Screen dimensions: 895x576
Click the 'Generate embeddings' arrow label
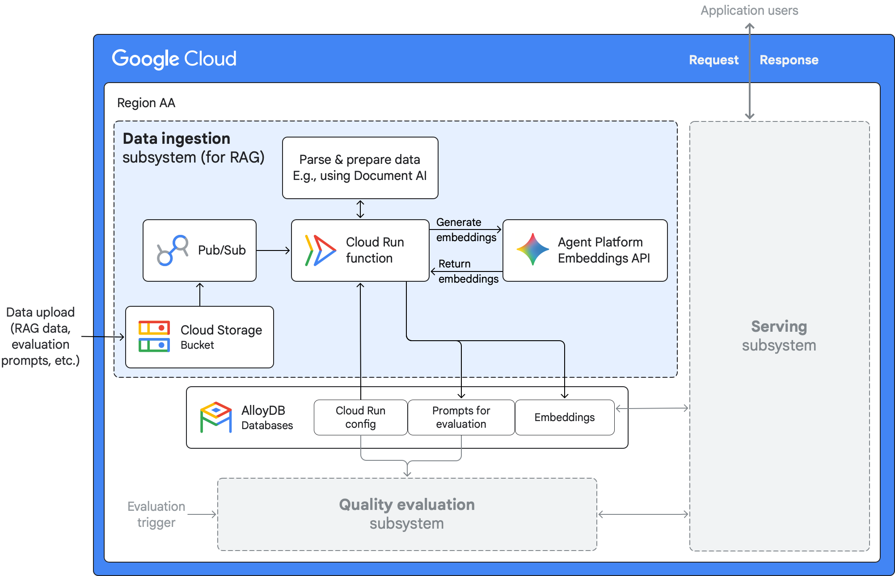[466, 230]
